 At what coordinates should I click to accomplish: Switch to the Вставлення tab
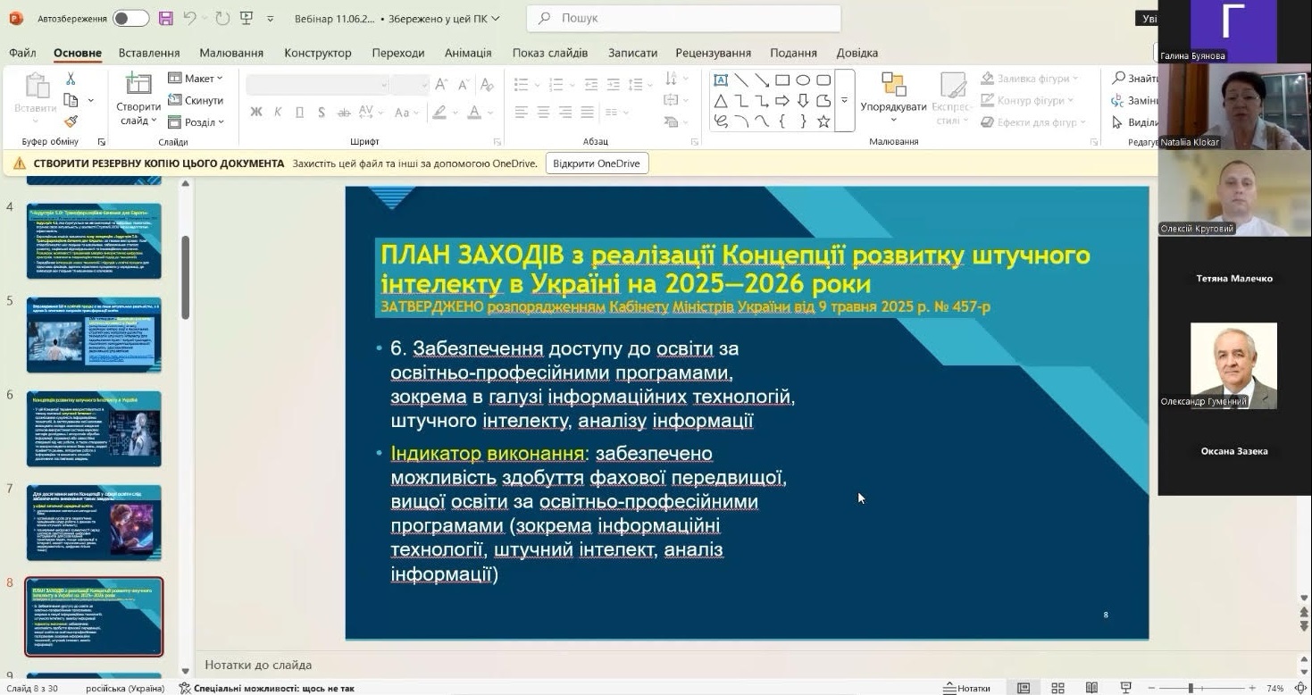(149, 53)
